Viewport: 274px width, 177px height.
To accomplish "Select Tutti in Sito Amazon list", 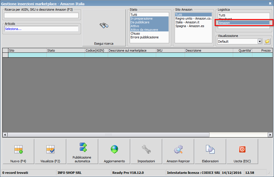I will [x=193, y=15].
